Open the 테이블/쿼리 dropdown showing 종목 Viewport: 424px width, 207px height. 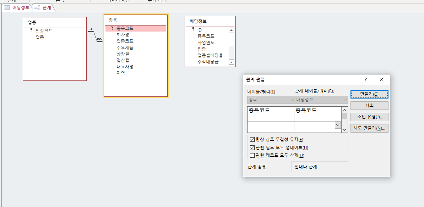point(271,100)
